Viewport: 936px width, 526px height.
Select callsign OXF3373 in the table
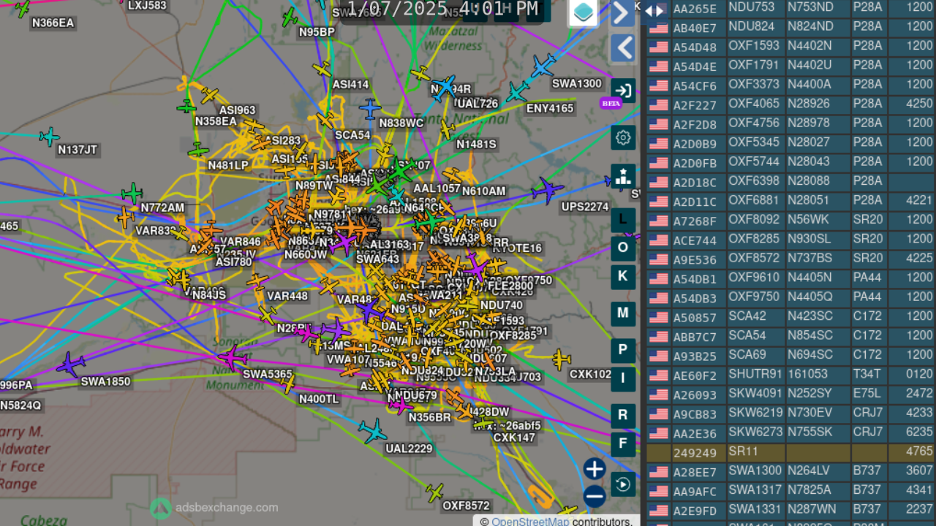(754, 84)
